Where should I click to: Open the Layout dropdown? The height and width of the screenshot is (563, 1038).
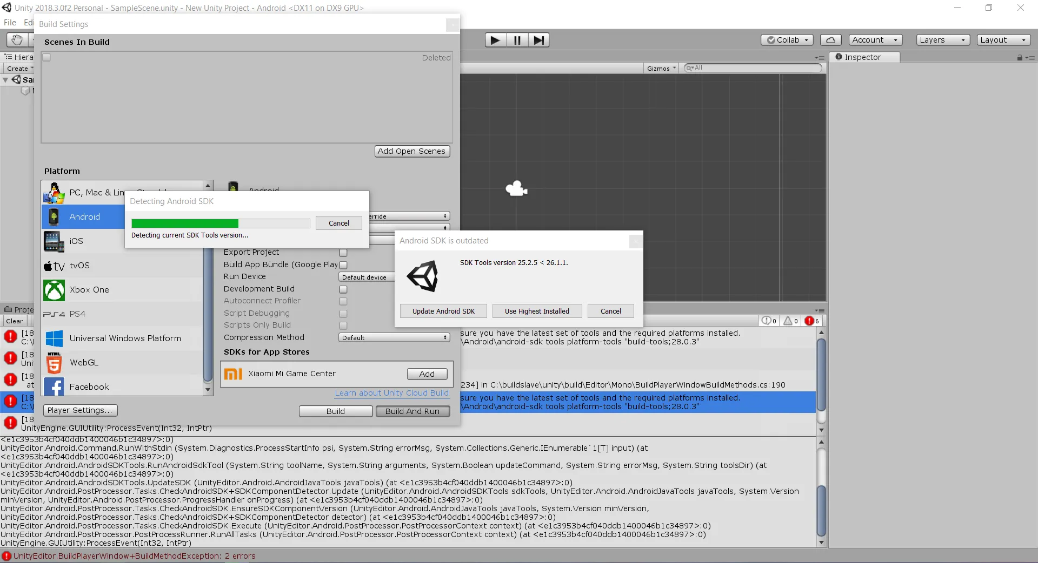click(1003, 40)
